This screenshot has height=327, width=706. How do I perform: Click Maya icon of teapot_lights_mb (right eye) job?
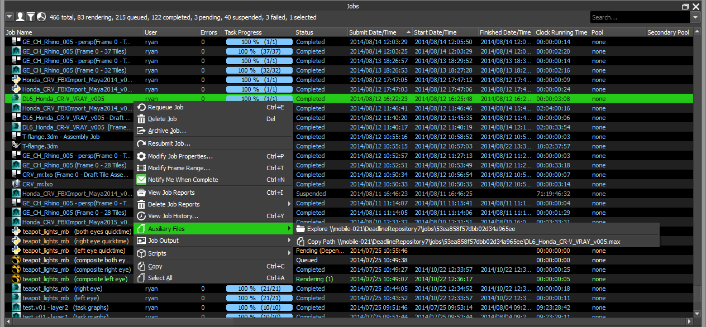(16, 288)
